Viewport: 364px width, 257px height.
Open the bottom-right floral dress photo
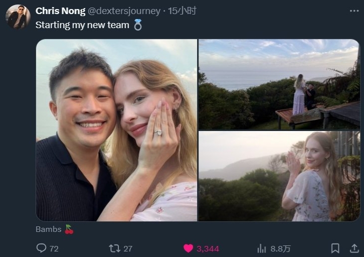[279, 176]
